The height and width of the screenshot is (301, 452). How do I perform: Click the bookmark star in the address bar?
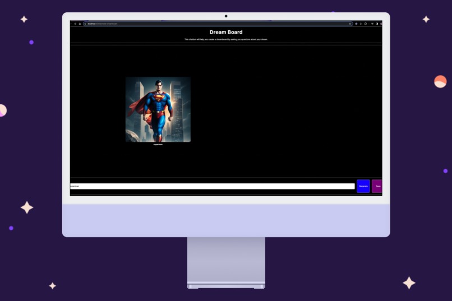350,24
